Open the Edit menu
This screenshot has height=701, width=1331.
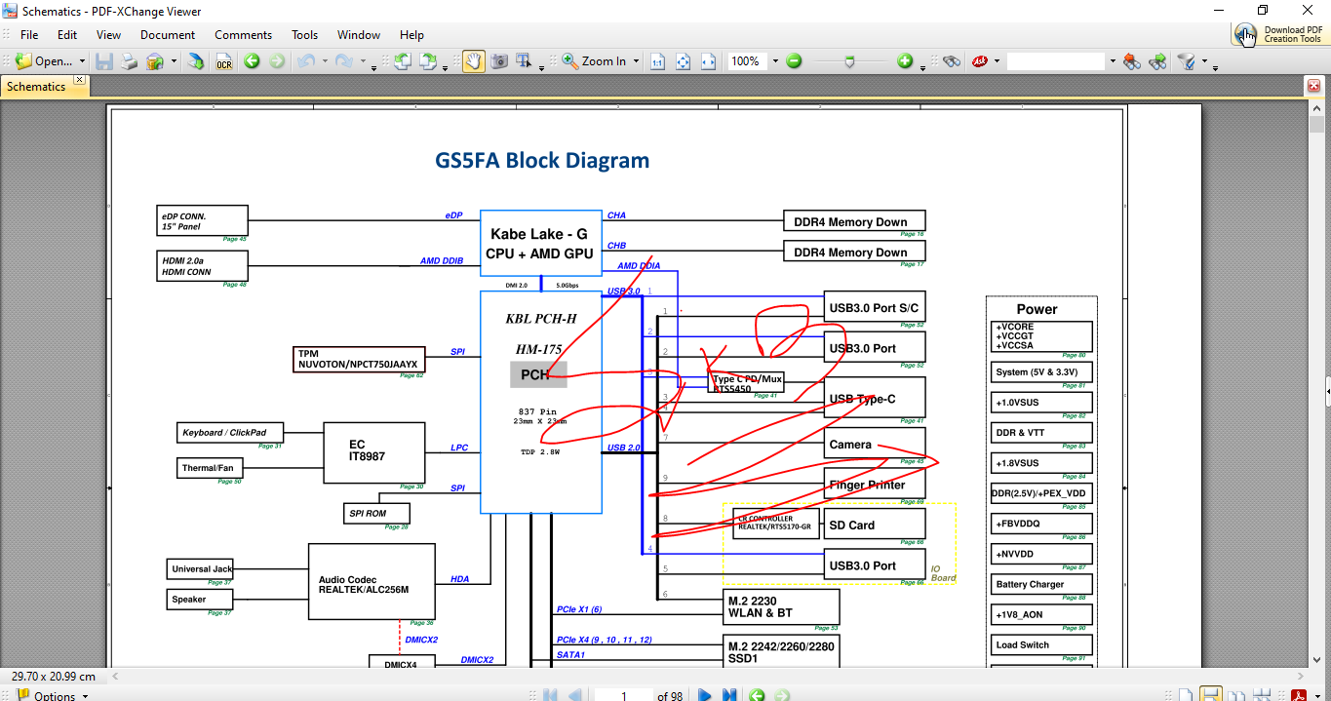(x=66, y=34)
